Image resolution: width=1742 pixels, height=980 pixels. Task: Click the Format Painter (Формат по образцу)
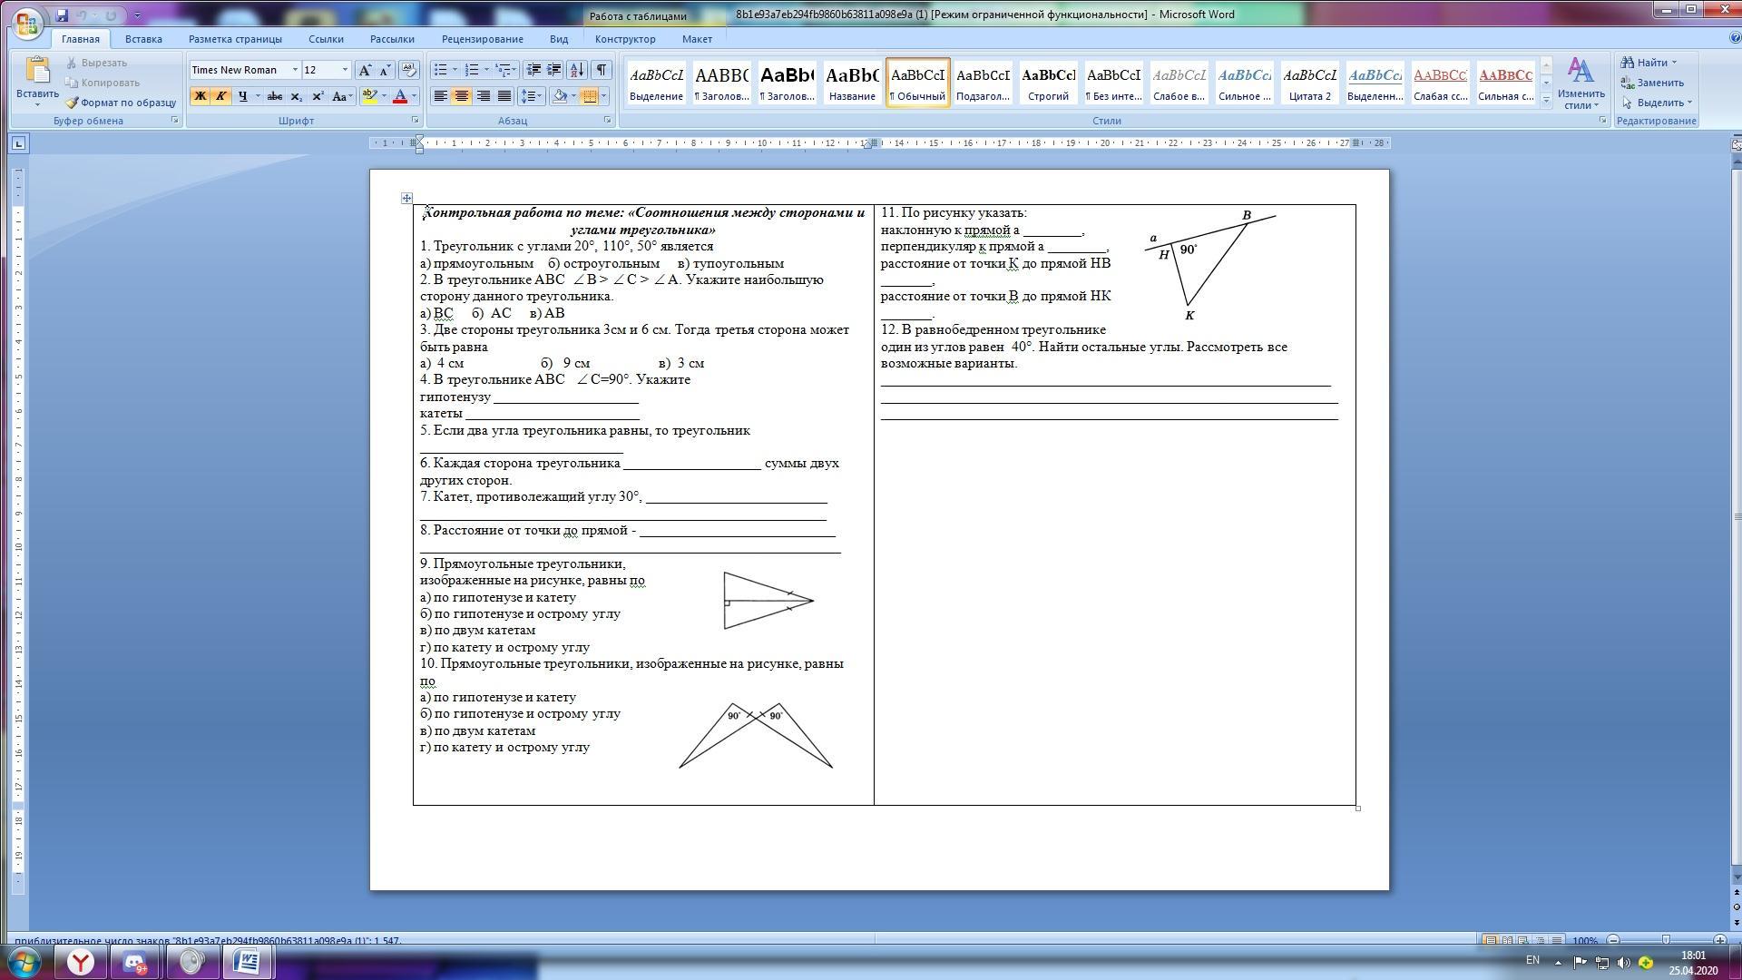pos(121,103)
